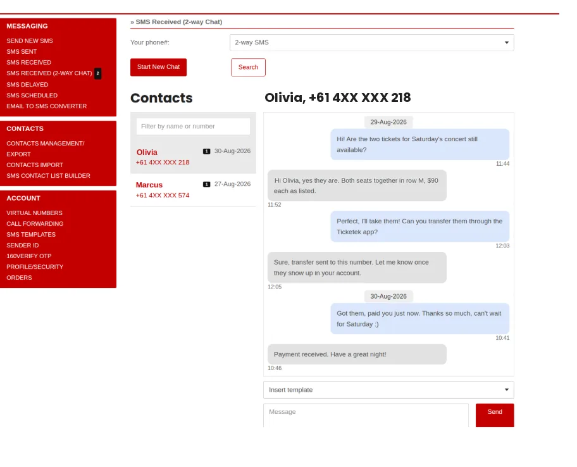Screen dimensions: 577x467
Task: Click into the Message text box
Action: (366, 416)
